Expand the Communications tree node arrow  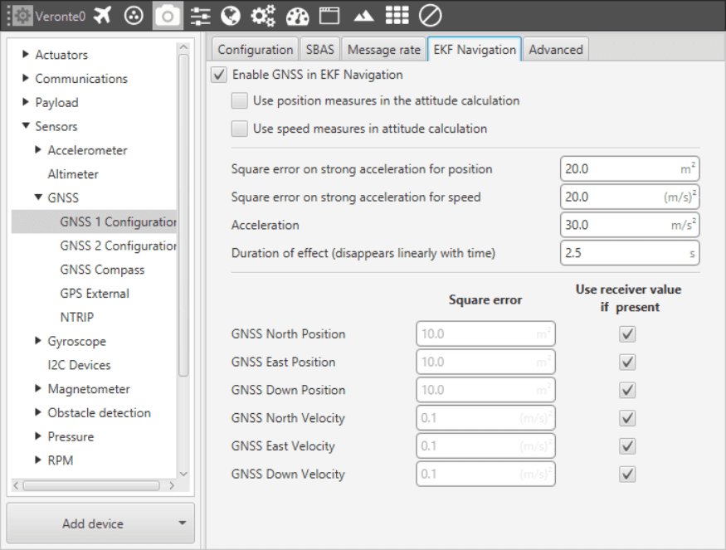pyautogui.click(x=26, y=78)
